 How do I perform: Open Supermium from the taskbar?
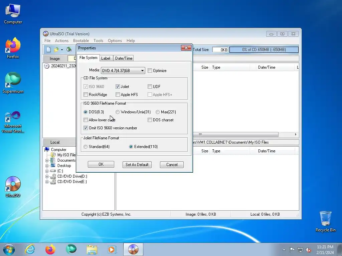point(71,249)
